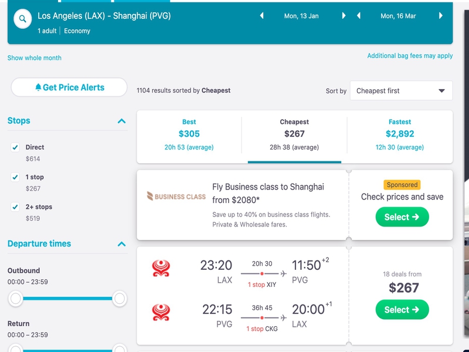Uncheck the Direct stops checkbox
This screenshot has width=469, height=352.
pos(15,147)
